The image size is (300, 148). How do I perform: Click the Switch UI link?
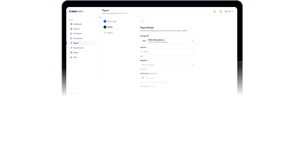[143, 69]
